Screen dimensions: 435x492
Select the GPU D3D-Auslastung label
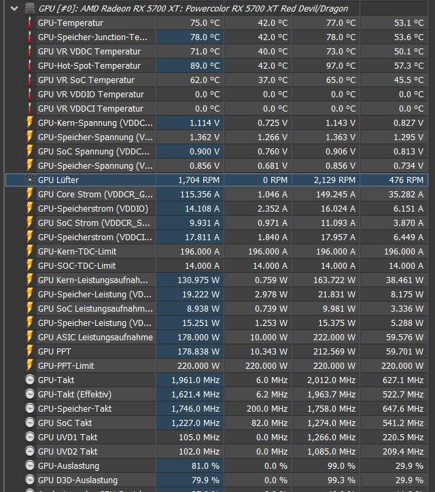[77, 480]
